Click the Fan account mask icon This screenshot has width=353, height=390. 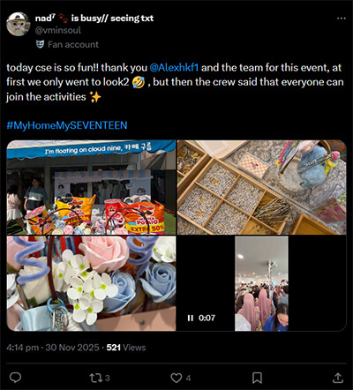tap(40, 44)
